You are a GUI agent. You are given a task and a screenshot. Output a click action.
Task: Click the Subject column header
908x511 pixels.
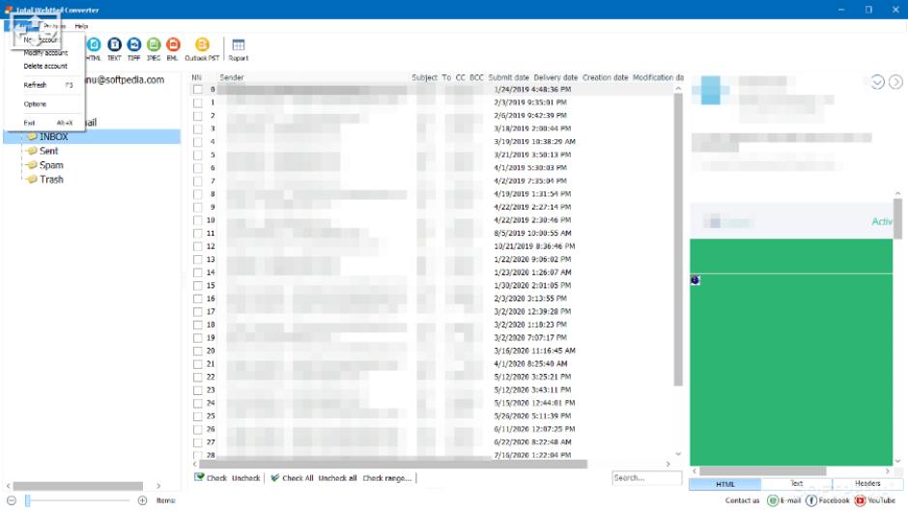424,77
